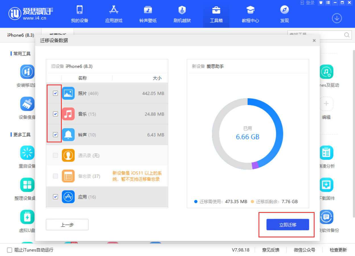Go to 铃声壁纸 ringtones and wallpapers
Viewport: 355px width, 256px height.
[x=148, y=14]
